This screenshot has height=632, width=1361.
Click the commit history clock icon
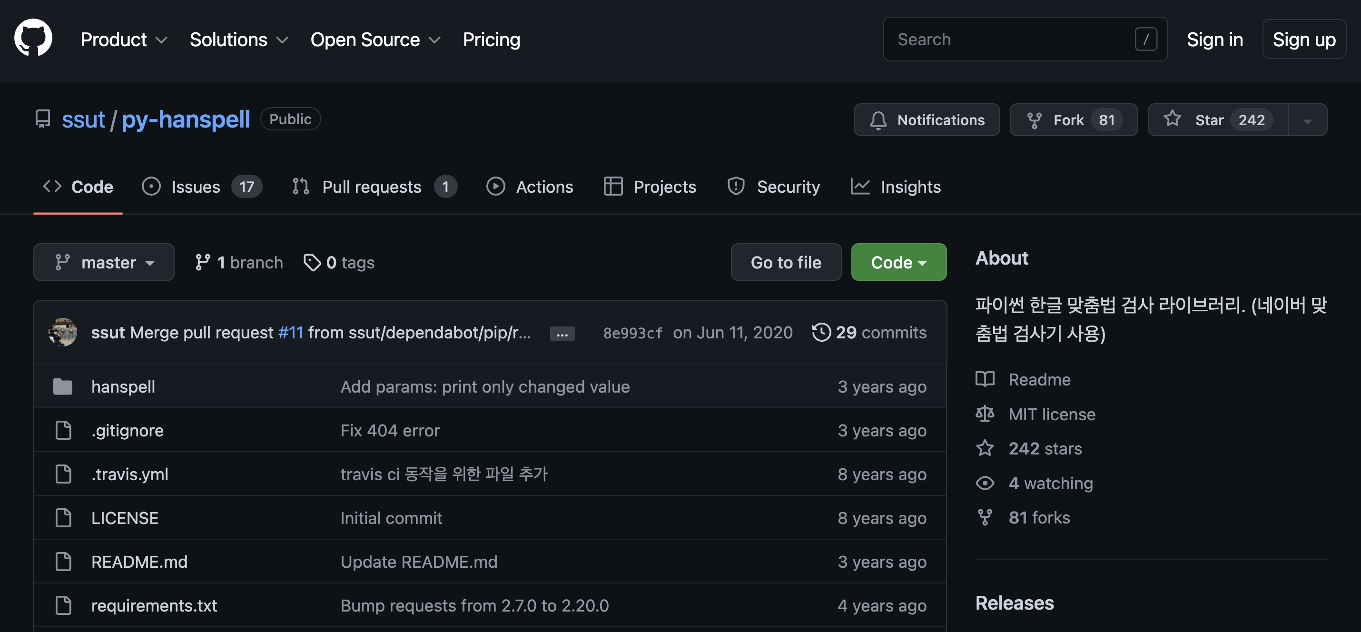click(x=821, y=332)
